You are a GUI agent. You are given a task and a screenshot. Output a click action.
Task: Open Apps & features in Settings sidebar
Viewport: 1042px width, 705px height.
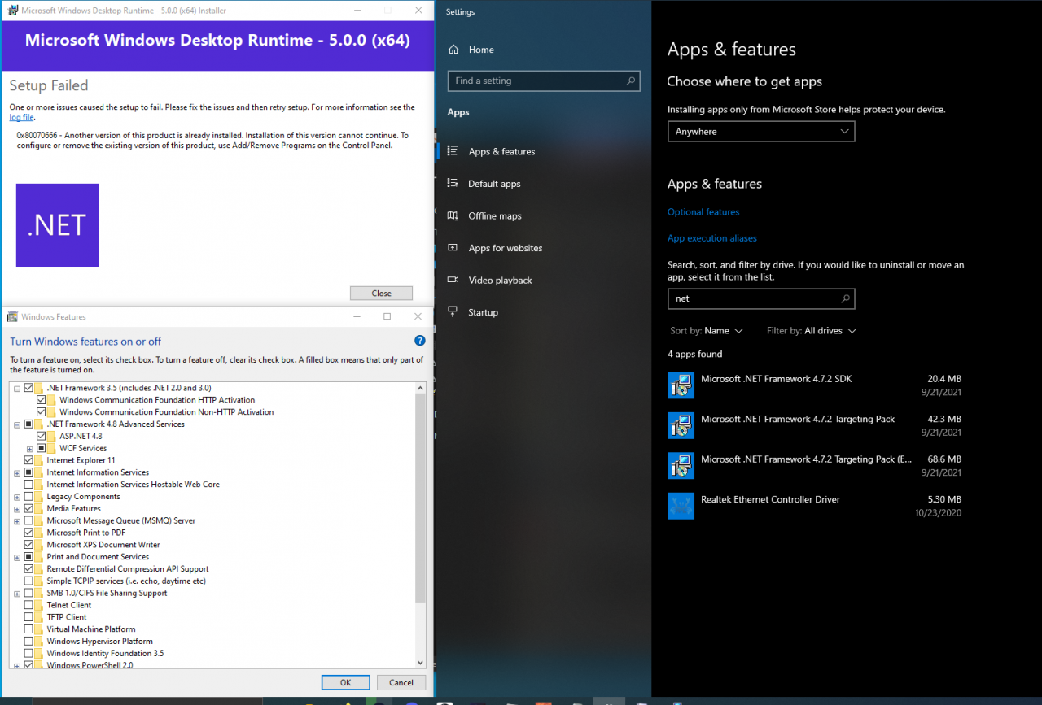point(501,151)
